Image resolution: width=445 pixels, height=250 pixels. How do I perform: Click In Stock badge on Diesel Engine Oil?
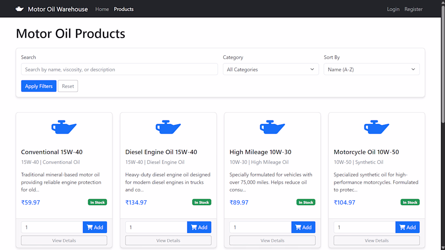coord(201,202)
